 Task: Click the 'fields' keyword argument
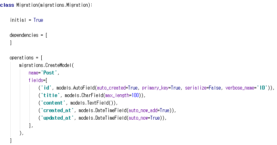(36, 80)
